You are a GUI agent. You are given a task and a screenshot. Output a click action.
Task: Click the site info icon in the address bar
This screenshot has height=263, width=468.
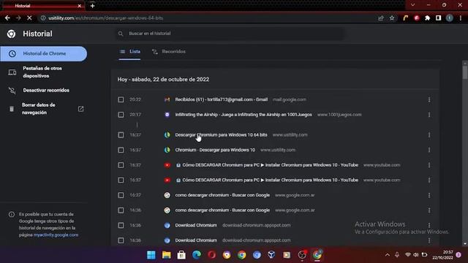(43, 18)
